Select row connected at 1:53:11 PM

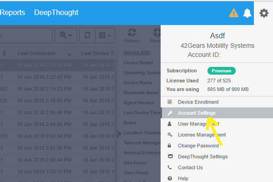pyautogui.click(x=57, y=172)
